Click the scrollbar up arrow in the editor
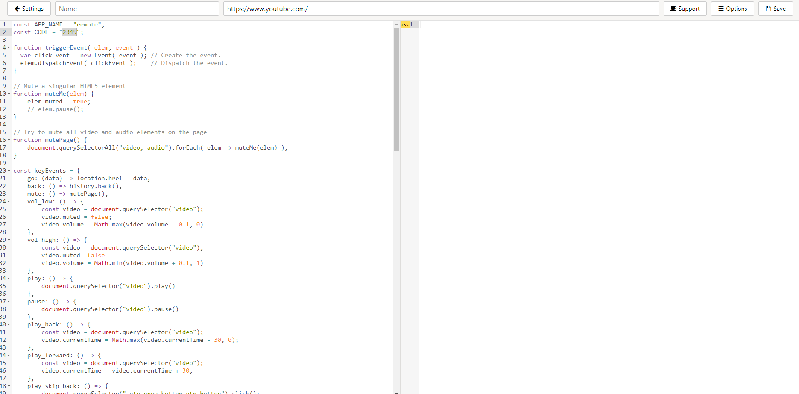Screen dimensions: 799x394 point(396,24)
